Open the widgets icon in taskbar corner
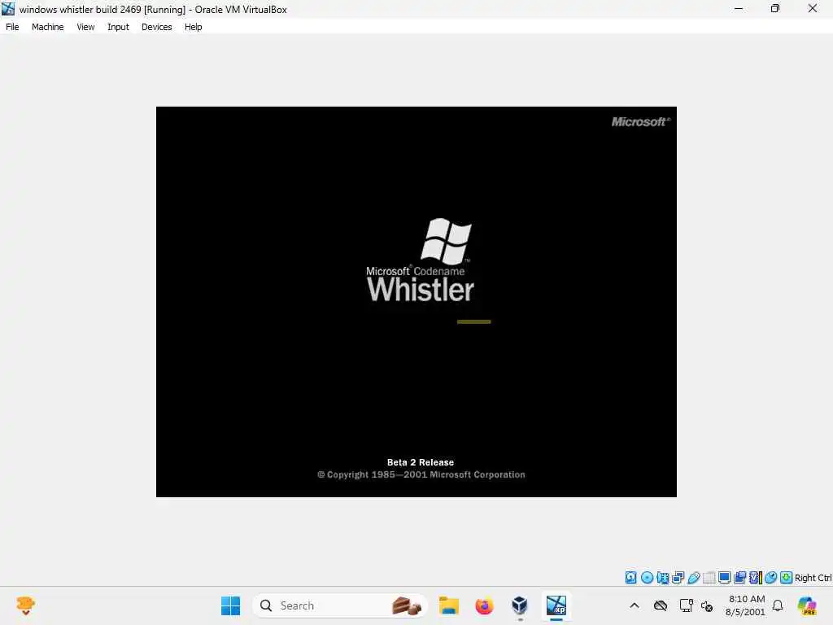 pos(25,605)
